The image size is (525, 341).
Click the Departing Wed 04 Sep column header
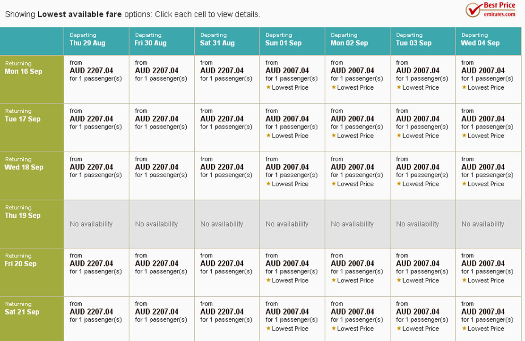tap(488, 41)
